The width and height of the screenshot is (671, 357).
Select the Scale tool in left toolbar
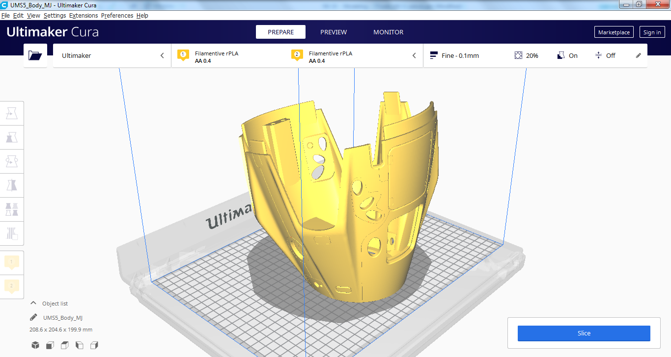pyautogui.click(x=12, y=137)
